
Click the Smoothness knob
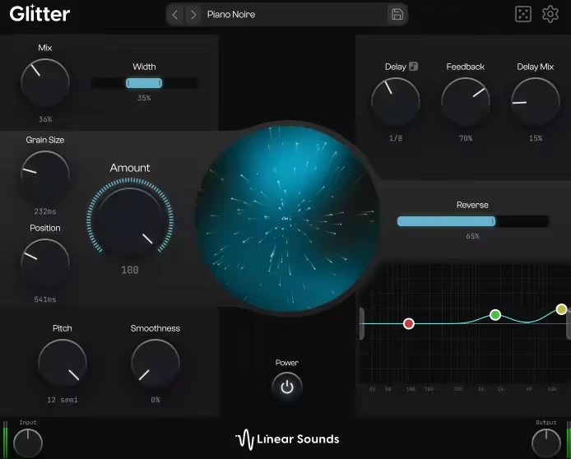click(x=156, y=364)
